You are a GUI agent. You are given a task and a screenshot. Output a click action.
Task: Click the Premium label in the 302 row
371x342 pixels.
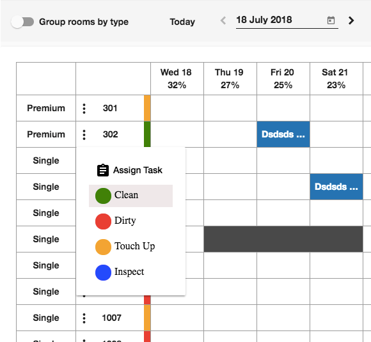coord(46,134)
